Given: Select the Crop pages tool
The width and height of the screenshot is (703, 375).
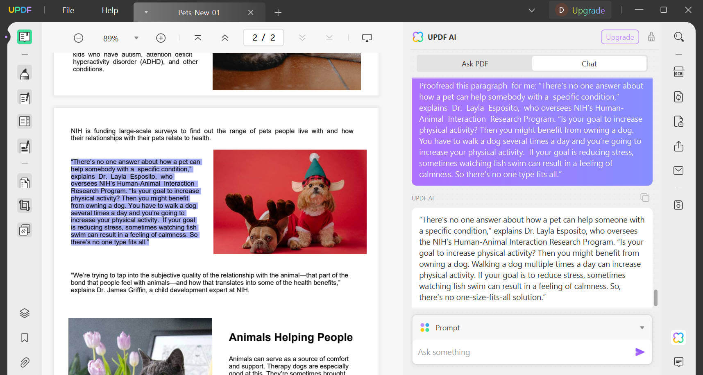Looking at the screenshot, I should pyautogui.click(x=25, y=205).
